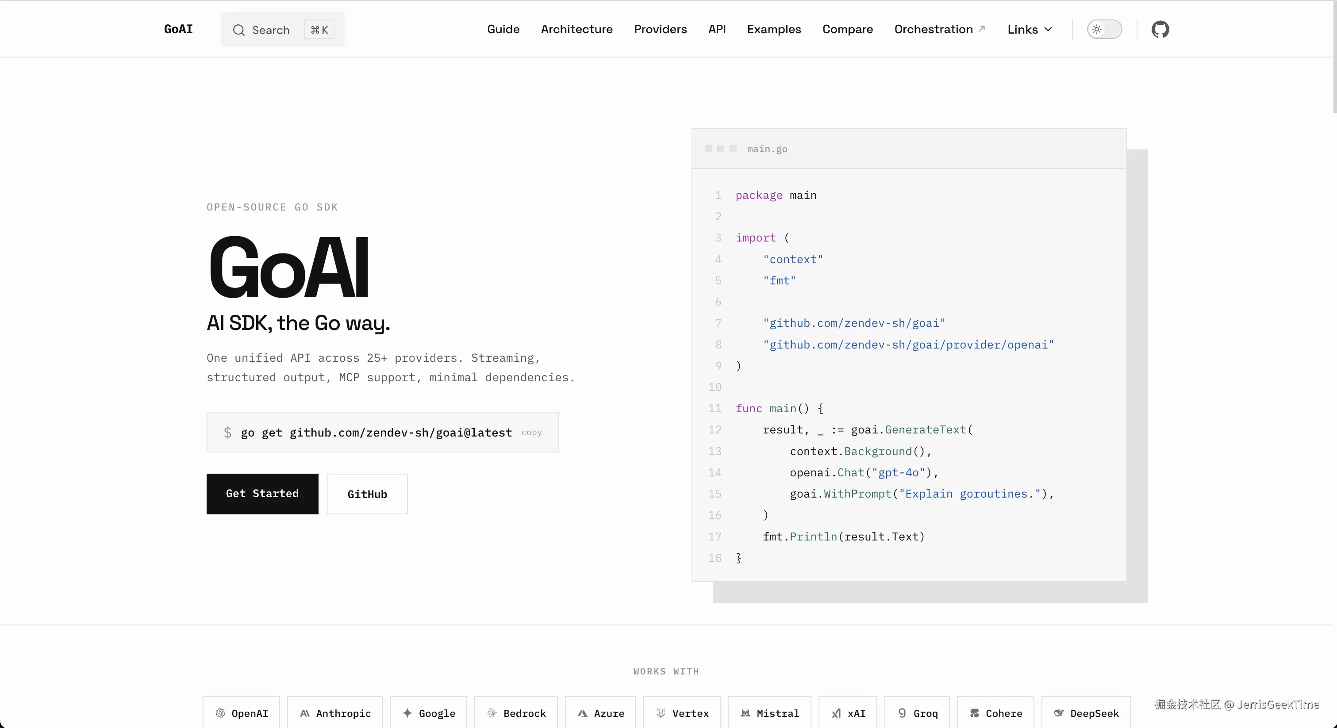The width and height of the screenshot is (1337, 728).
Task: Click the 'fmt.Println(result.Text)' code line
Action: pyautogui.click(x=843, y=536)
